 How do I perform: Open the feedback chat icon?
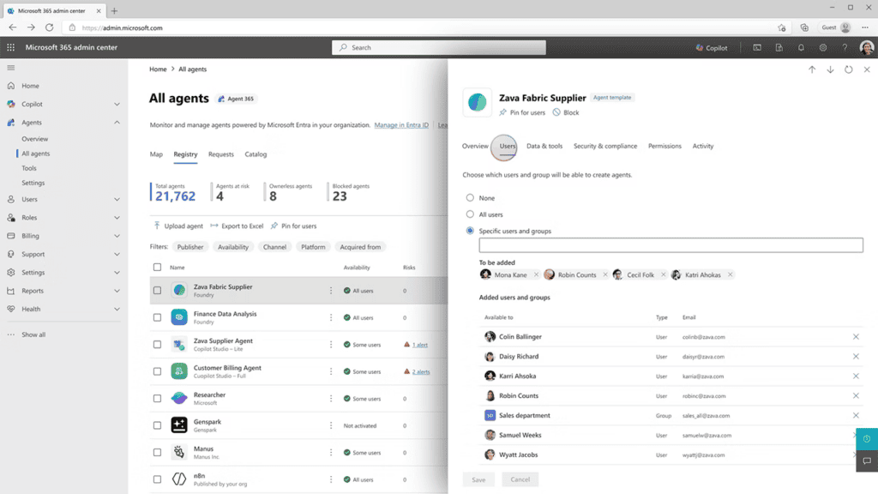click(867, 461)
